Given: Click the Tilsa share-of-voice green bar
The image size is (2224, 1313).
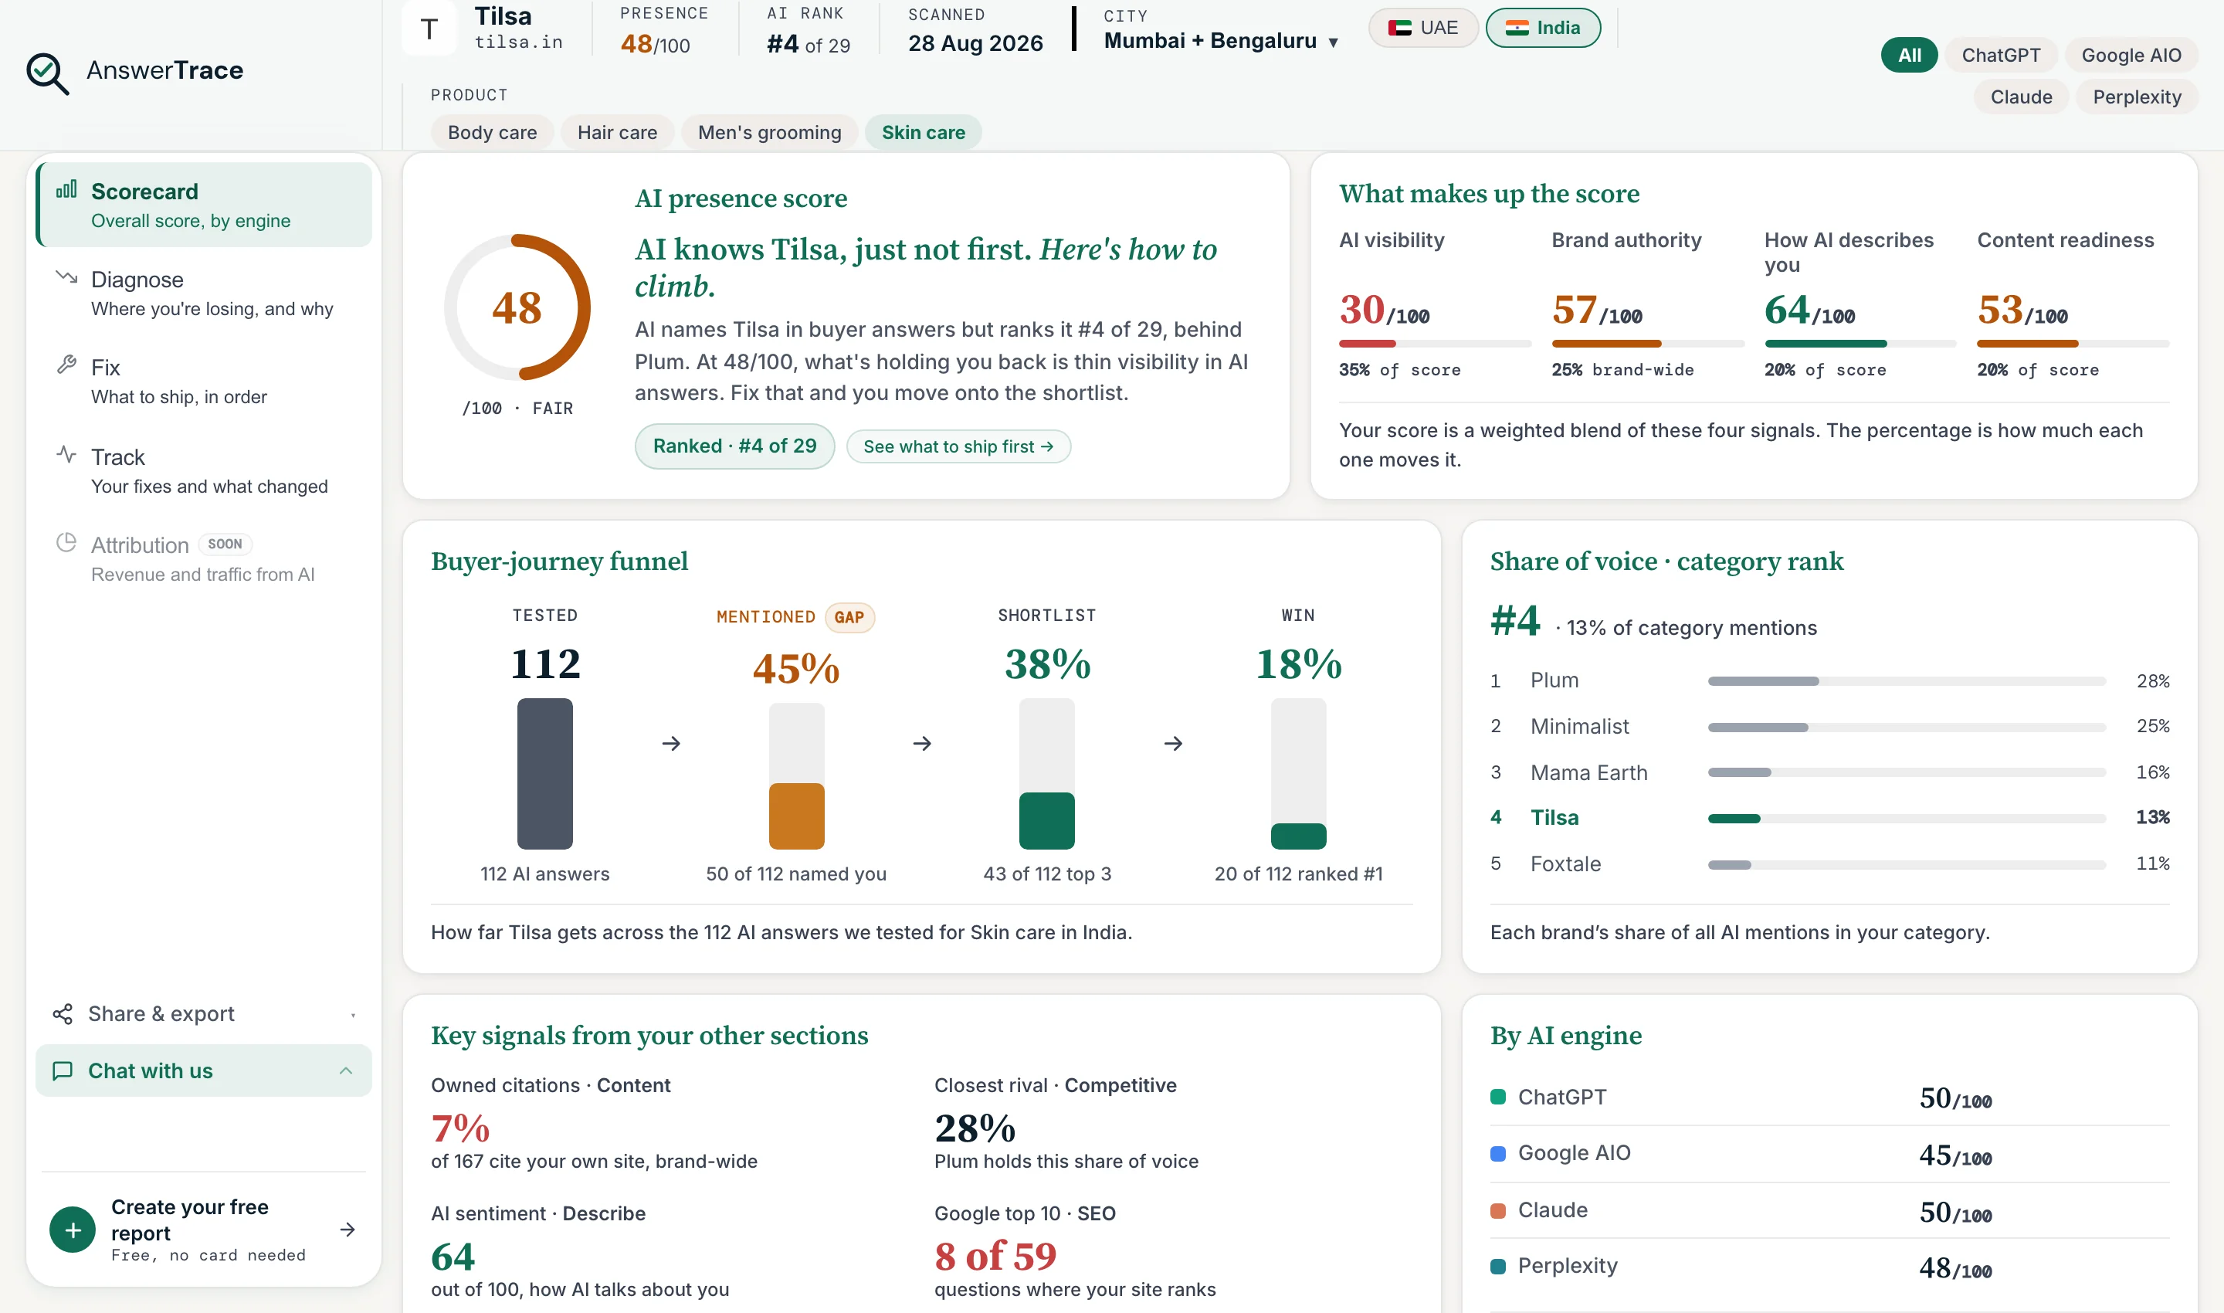Looking at the screenshot, I should pyautogui.click(x=1734, y=819).
